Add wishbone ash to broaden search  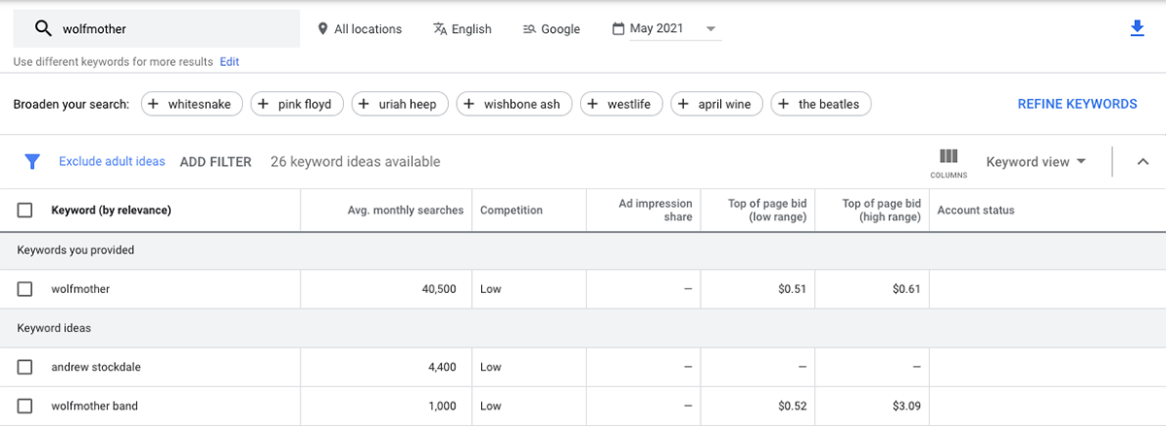pos(514,104)
